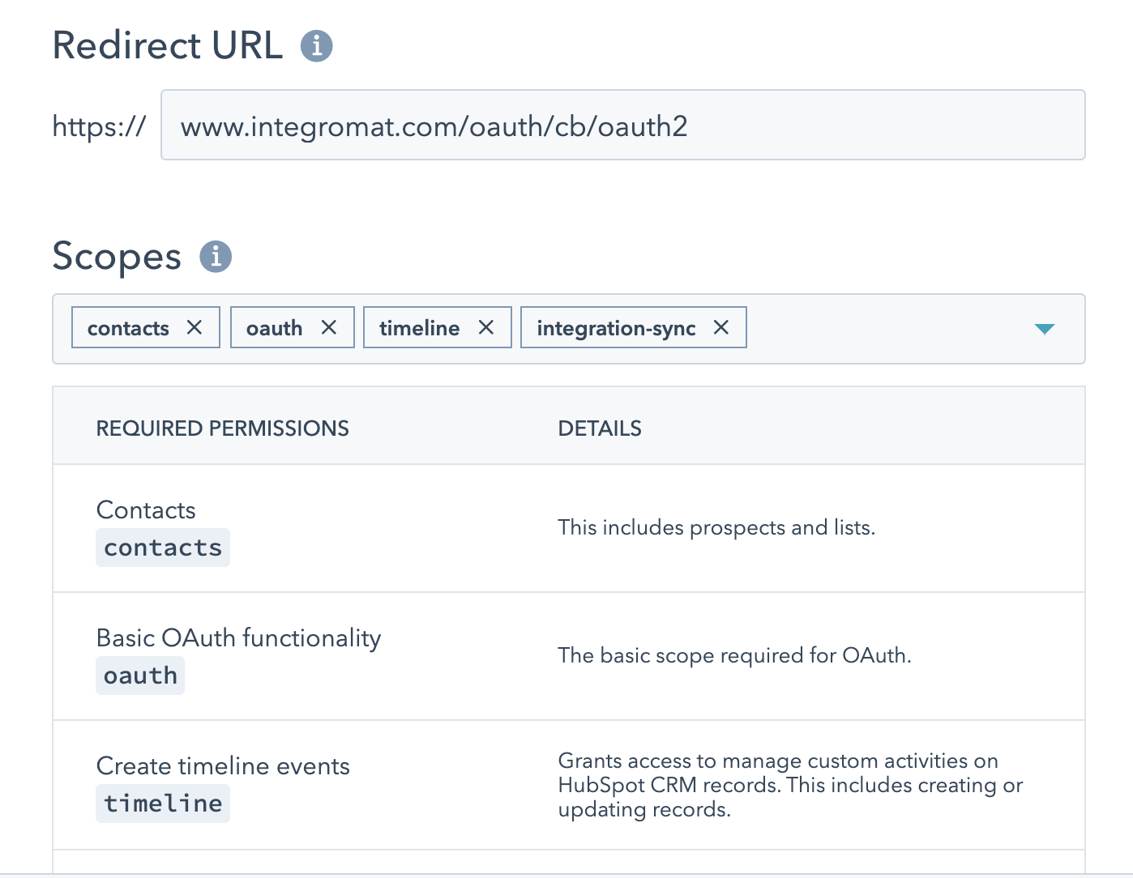Select the contacts scope chip
This screenshot has width=1133, height=878.
[x=128, y=327]
